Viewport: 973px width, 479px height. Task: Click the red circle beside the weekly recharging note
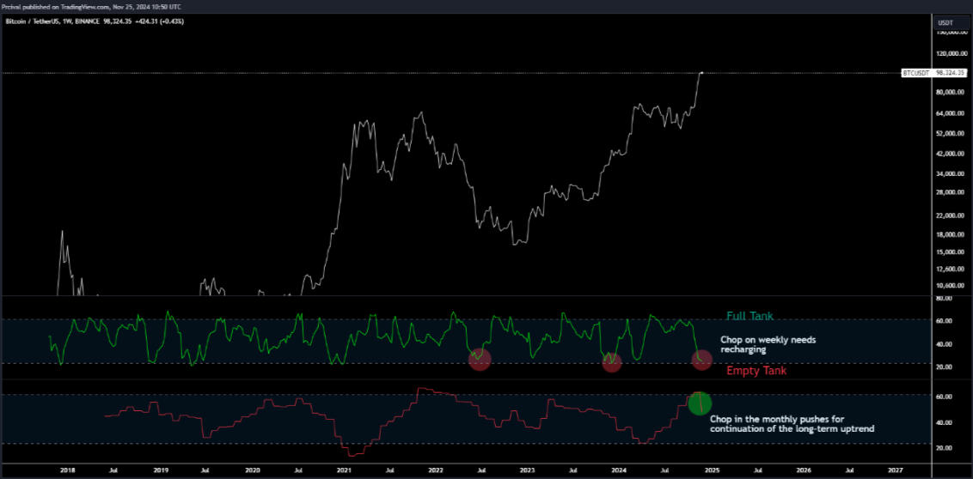[701, 360]
